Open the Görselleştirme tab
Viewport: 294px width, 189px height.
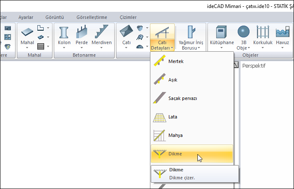(x=92, y=17)
